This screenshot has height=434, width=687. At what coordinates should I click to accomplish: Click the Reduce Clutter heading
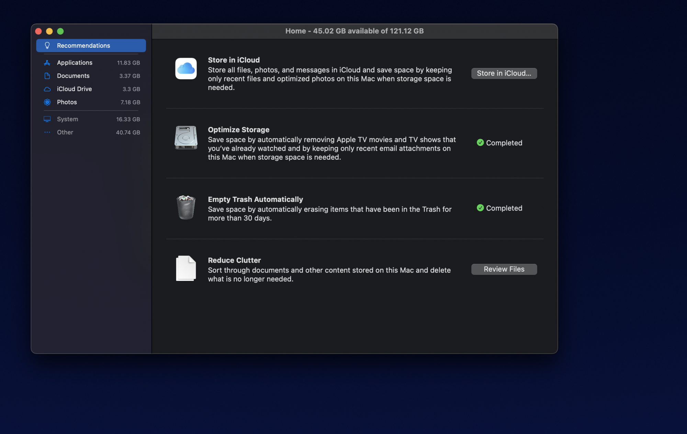click(x=234, y=260)
